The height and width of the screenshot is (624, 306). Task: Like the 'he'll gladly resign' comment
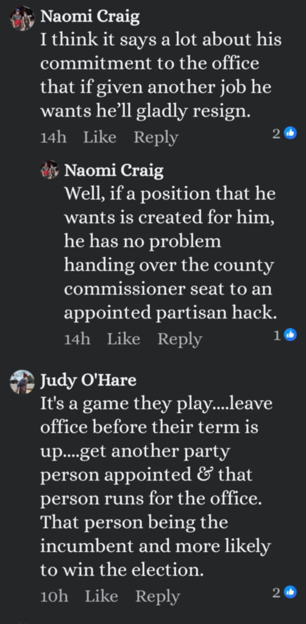click(x=100, y=137)
